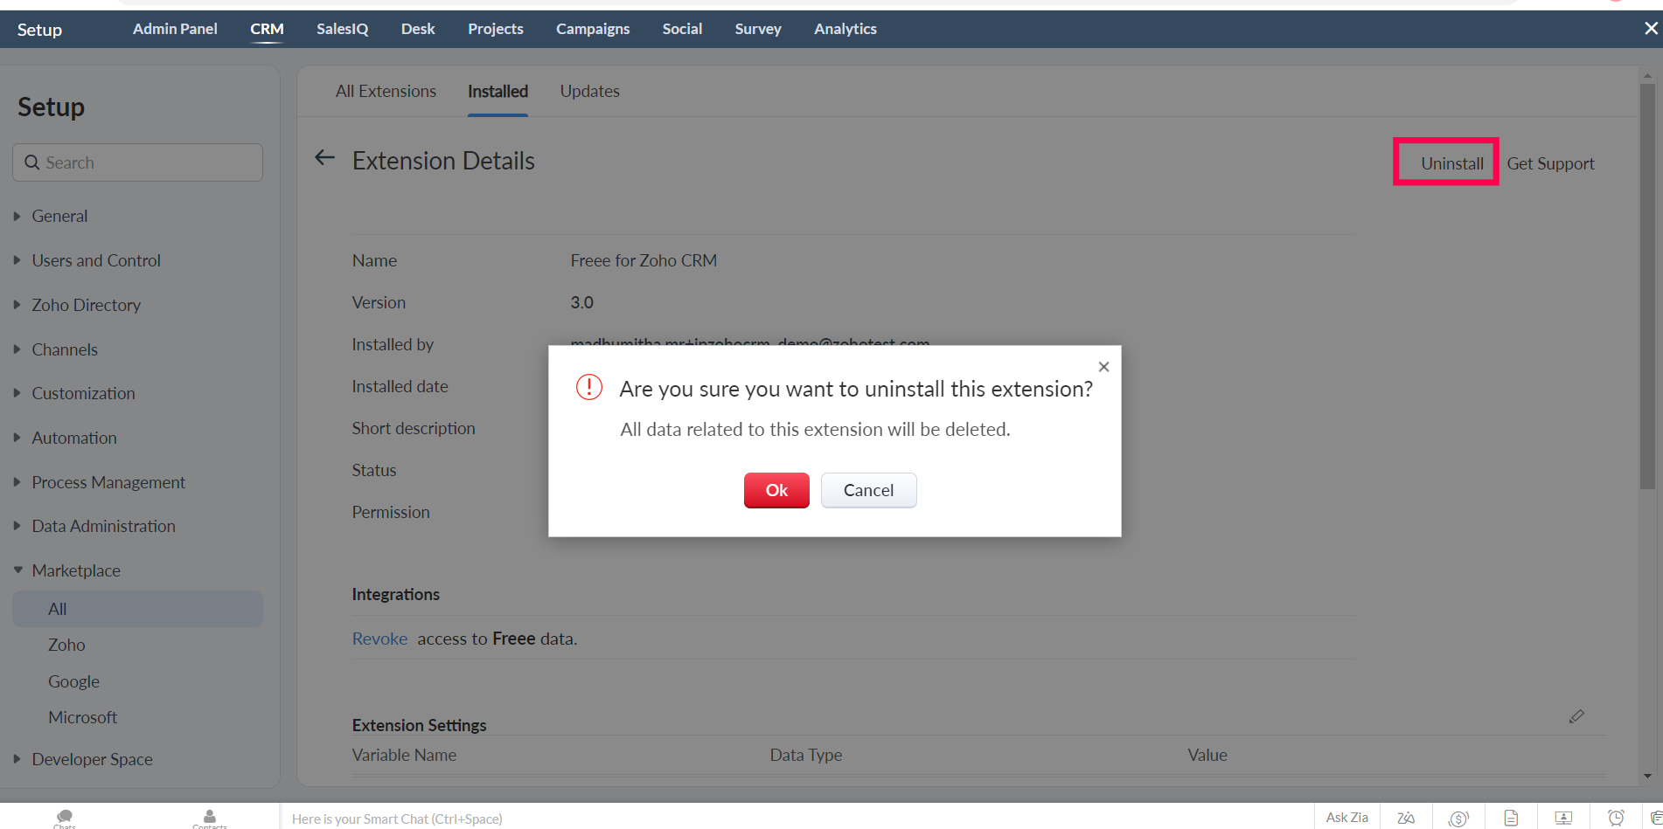Click the Version value 3.0

[x=581, y=302]
